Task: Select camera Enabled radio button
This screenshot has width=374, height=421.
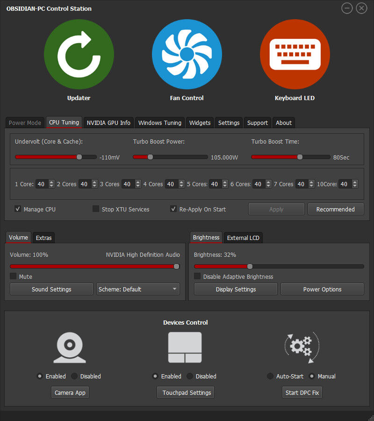Action: pyautogui.click(x=40, y=376)
